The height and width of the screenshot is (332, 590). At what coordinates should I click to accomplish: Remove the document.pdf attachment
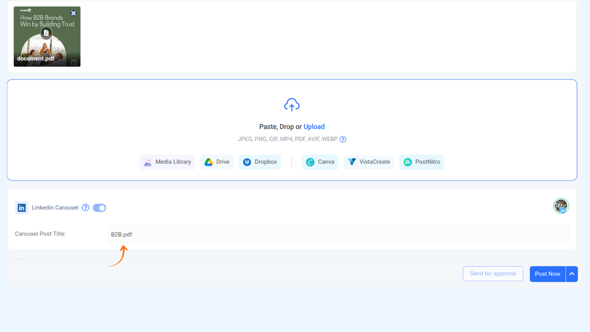coord(73,13)
